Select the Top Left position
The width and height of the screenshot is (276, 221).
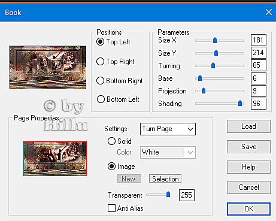point(100,42)
